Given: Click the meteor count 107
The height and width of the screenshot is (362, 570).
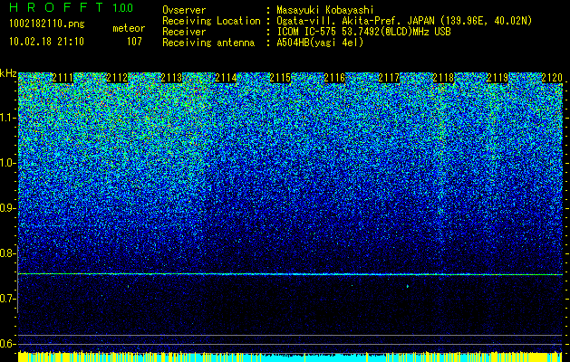Looking at the screenshot, I should [134, 42].
